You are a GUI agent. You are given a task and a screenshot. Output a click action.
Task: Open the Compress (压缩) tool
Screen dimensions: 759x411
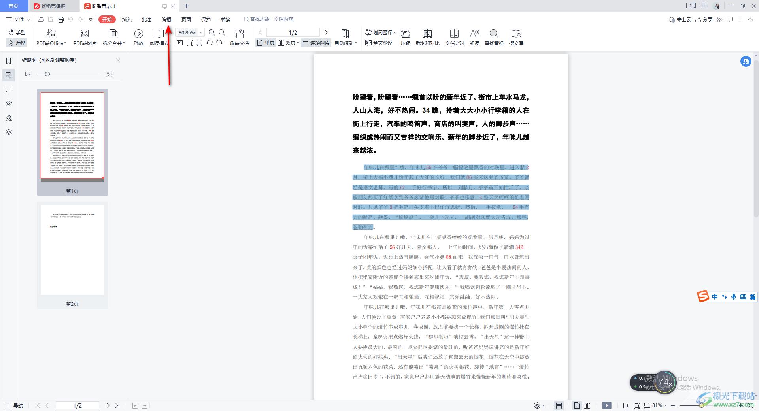406,38
